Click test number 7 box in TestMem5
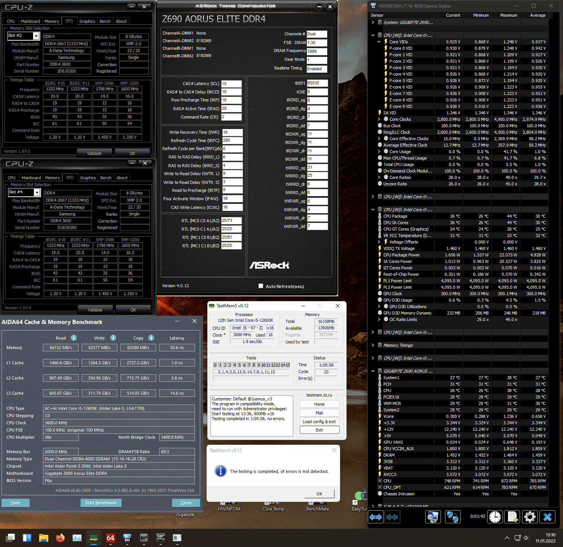563x547 pixels. [x=249, y=365]
